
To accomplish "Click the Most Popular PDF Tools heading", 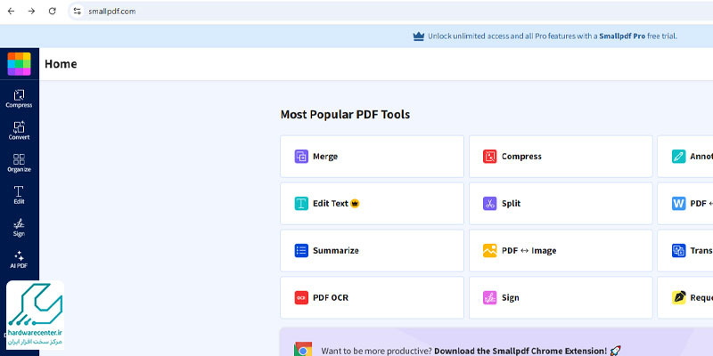I will click(345, 115).
